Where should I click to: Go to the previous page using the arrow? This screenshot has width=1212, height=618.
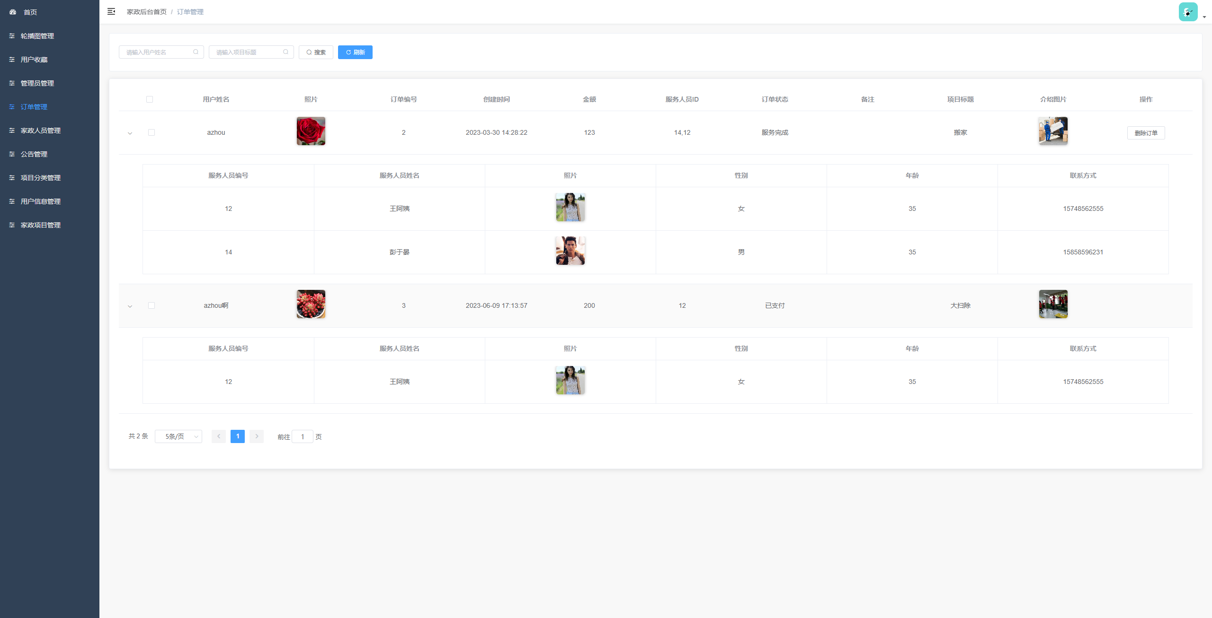(x=218, y=436)
